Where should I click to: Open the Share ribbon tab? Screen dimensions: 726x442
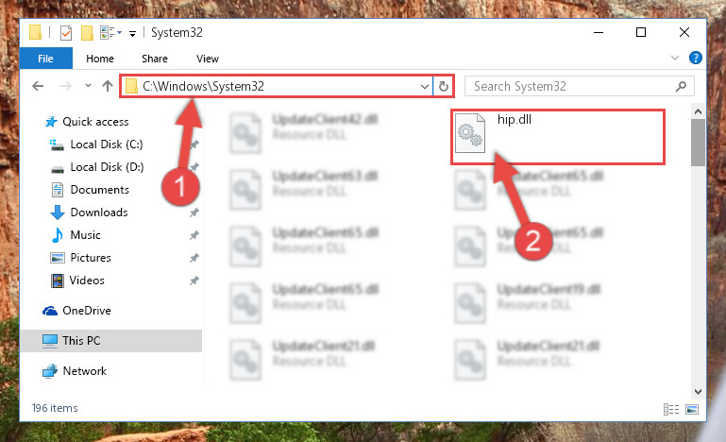[155, 59]
